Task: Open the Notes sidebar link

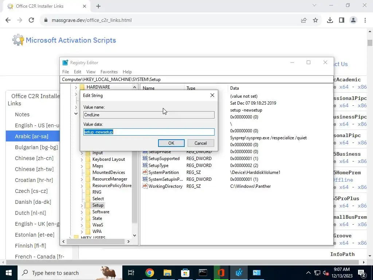Action: tap(22, 114)
